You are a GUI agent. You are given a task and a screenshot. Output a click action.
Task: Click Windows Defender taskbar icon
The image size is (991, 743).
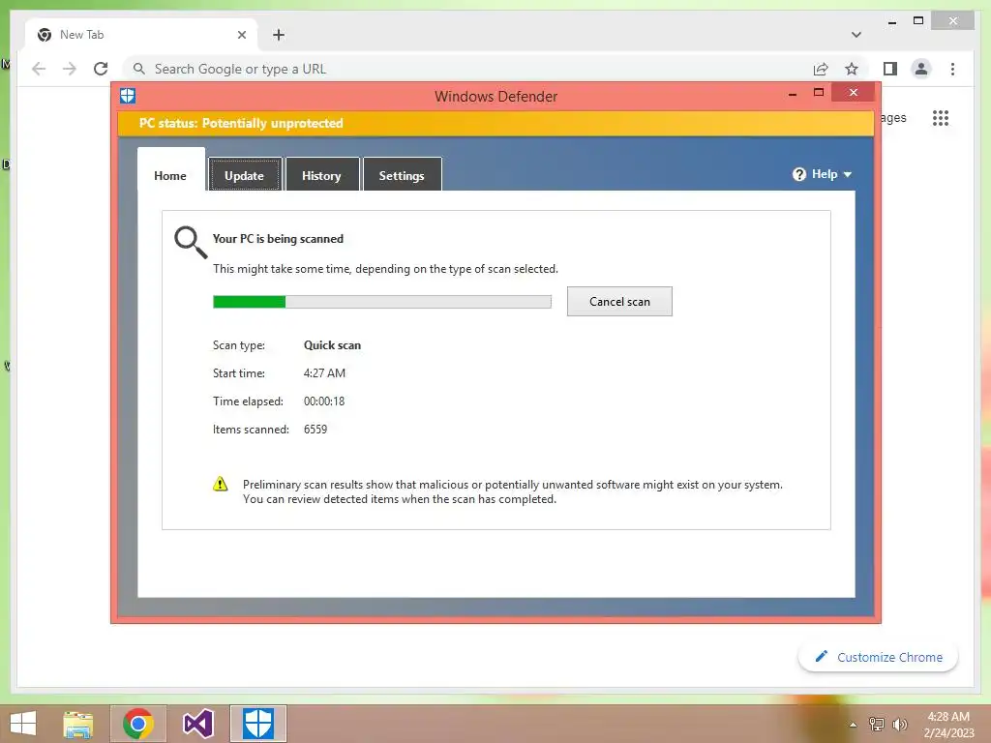(x=258, y=724)
